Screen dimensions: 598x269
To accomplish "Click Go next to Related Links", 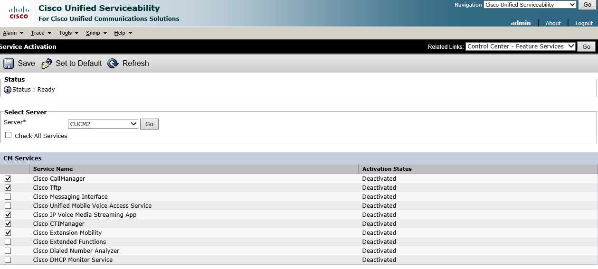I will point(587,46).
